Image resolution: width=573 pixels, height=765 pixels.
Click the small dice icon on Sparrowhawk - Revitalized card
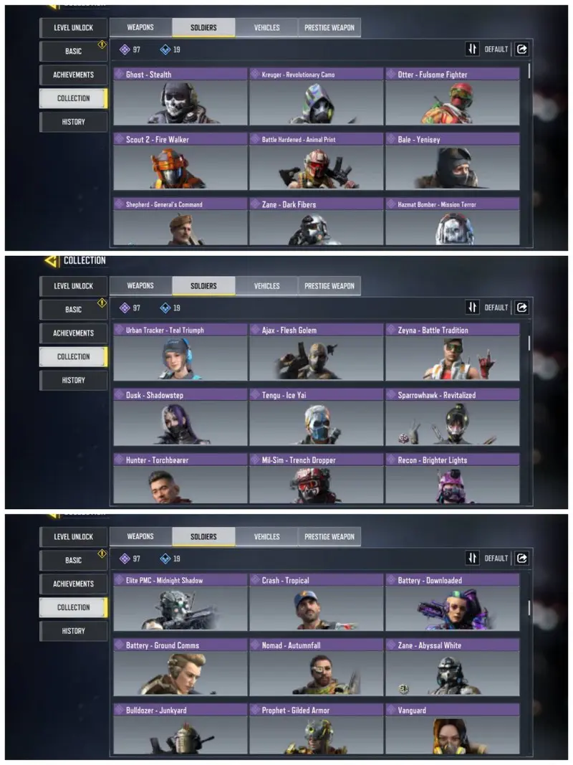tap(403, 438)
